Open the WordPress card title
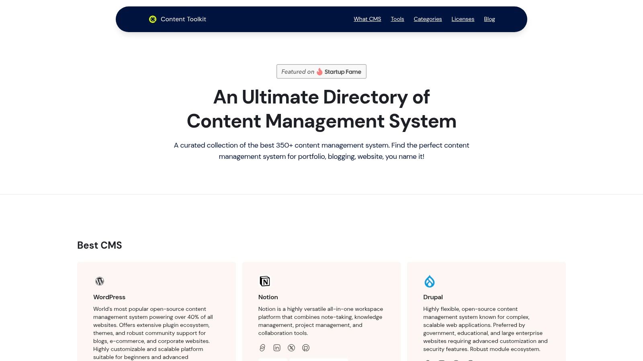Screen dimensions: 643x361 (x=109, y=297)
